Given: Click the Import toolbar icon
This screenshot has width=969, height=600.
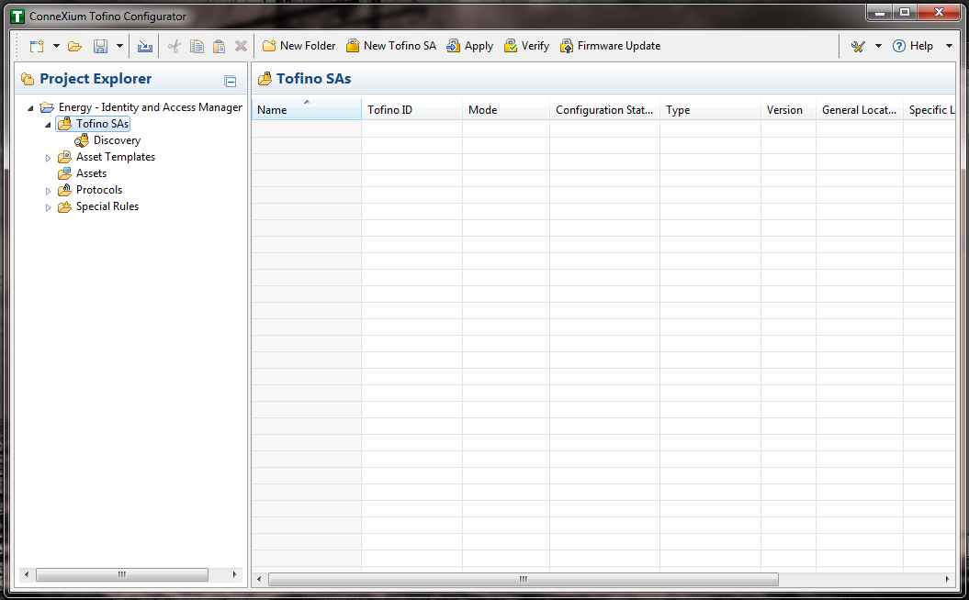Looking at the screenshot, I should pos(144,46).
